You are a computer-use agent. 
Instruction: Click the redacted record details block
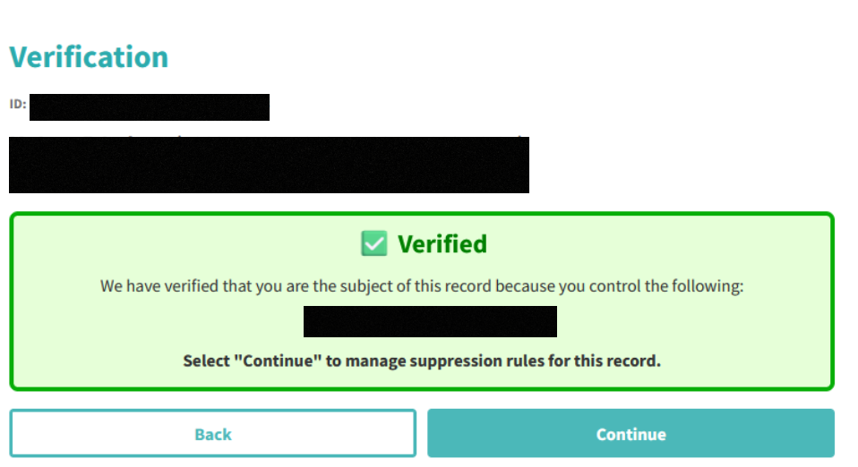pos(269,165)
